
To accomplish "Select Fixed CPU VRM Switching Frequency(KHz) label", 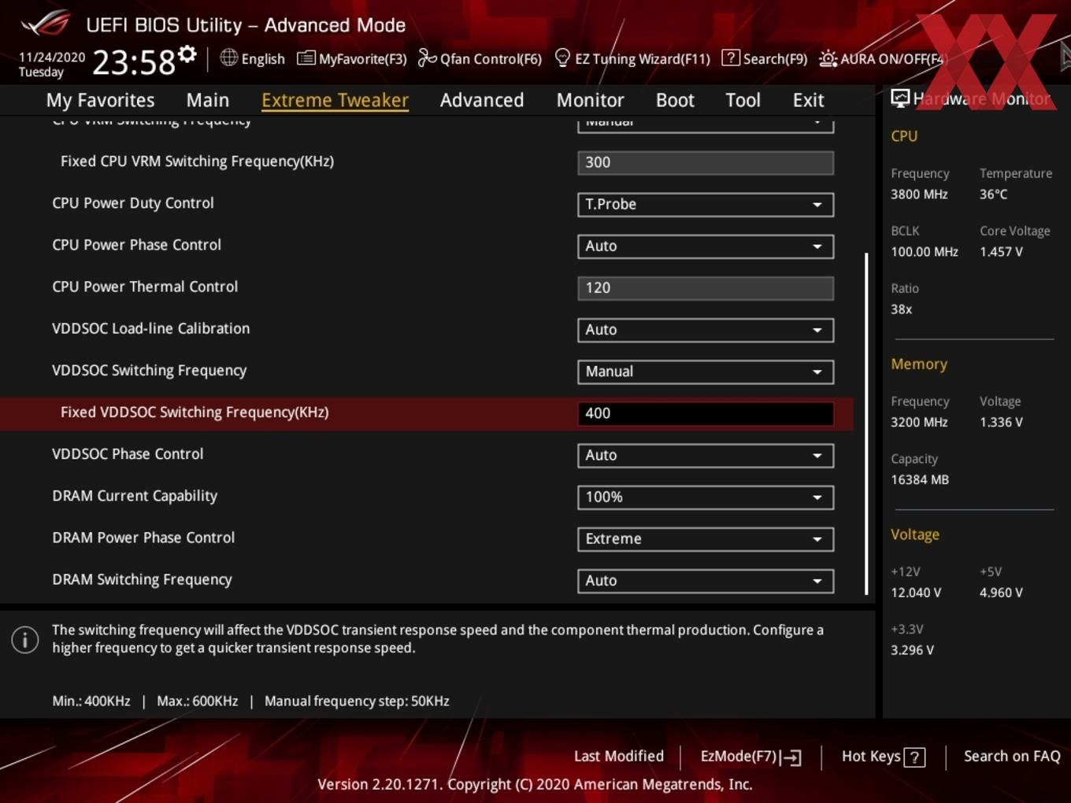I will tap(197, 161).
